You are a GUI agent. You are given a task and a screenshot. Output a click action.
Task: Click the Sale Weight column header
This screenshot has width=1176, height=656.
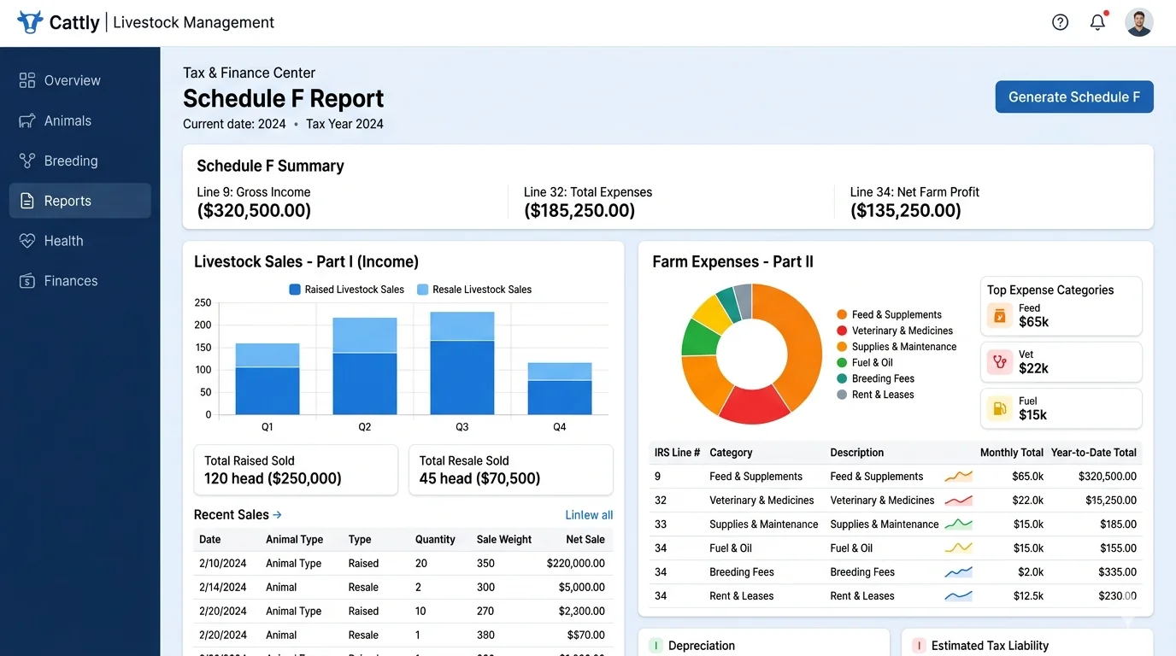pyautogui.click(x=504, y=540)
